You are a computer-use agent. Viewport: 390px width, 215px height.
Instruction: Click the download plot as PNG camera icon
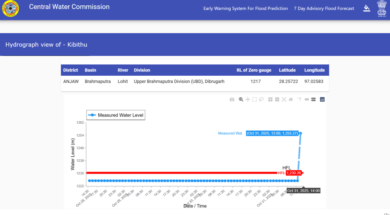pyautogui.click(x=232, y=100)
